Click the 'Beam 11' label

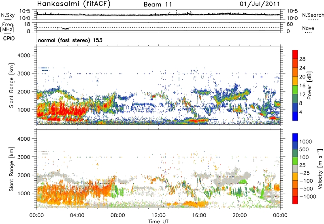(158, 4)
